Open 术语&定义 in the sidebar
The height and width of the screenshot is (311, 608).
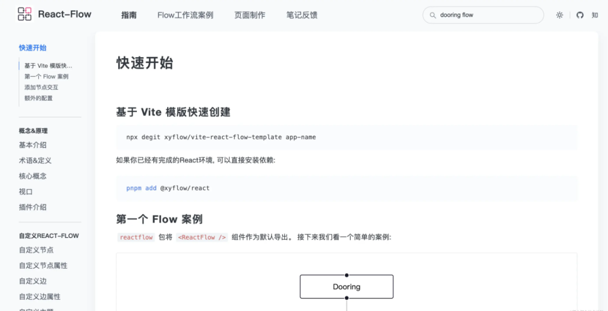pos(35,161)
